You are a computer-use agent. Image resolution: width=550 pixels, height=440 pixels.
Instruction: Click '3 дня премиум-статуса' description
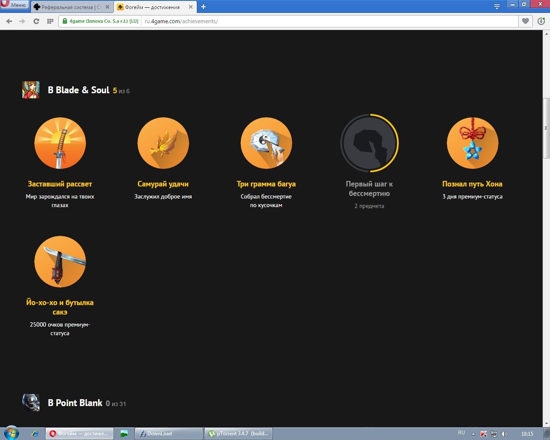(x=473, y=196)
